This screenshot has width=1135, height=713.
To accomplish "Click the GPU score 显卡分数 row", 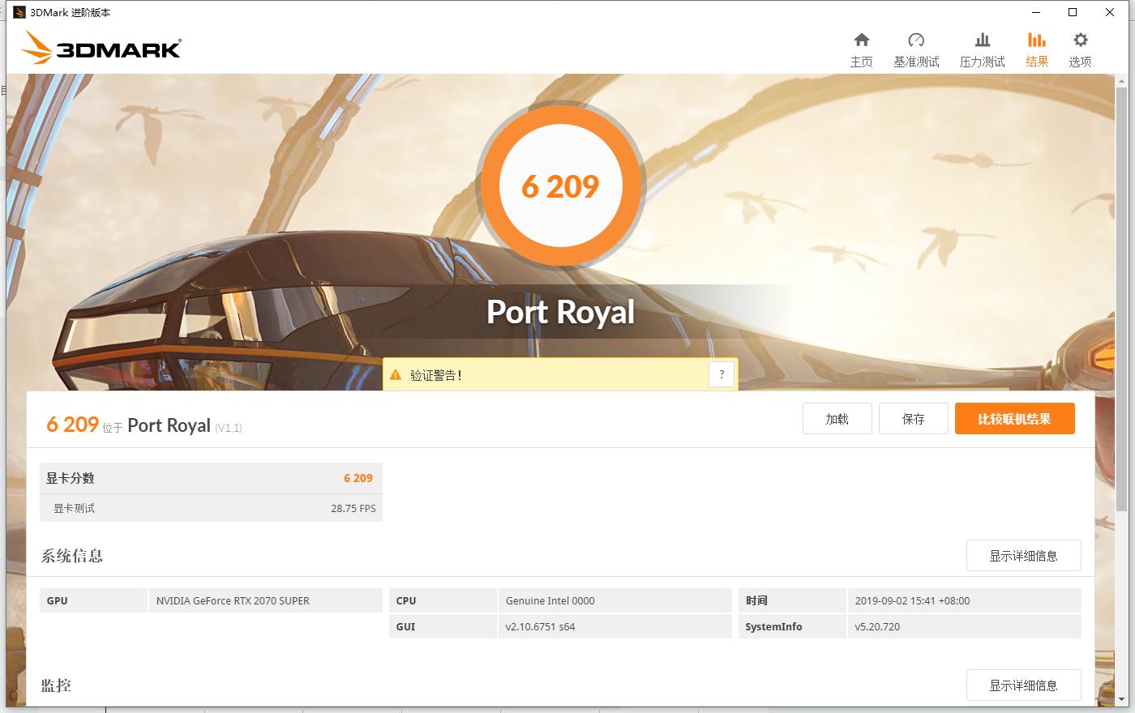I will (x=211, y=478).
